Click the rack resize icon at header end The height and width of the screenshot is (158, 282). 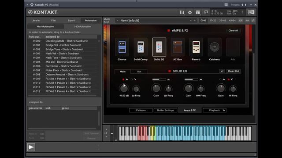[x=253, y=21]
